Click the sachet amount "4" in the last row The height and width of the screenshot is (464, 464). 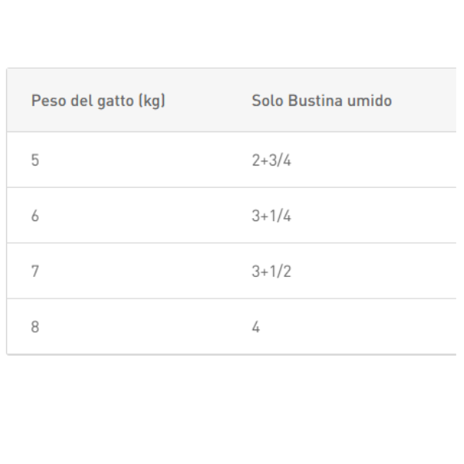tap(256, 327)
